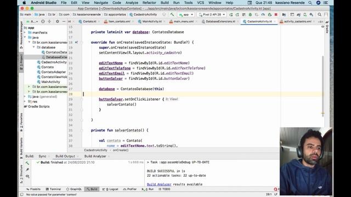The height and width of the screenshot is (197, 351).
Task: Switch to the item_contato.xml editor tab
Action: (117, 21)
